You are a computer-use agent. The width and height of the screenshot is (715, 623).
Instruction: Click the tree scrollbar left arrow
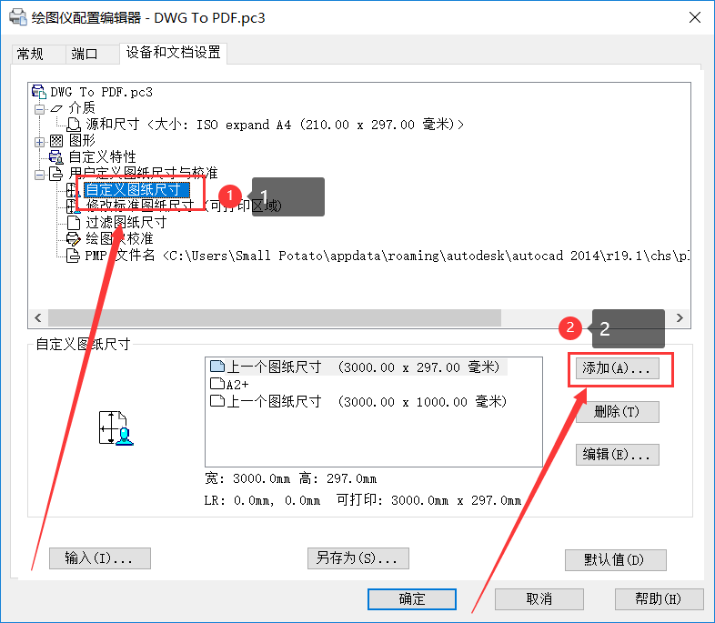[38, 317]
